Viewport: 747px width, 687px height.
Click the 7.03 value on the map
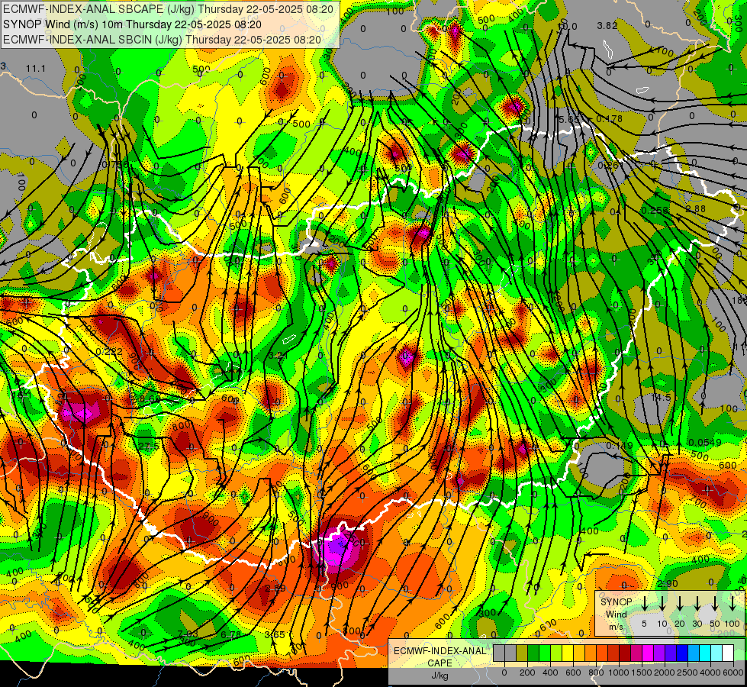(x=187, y=634)
